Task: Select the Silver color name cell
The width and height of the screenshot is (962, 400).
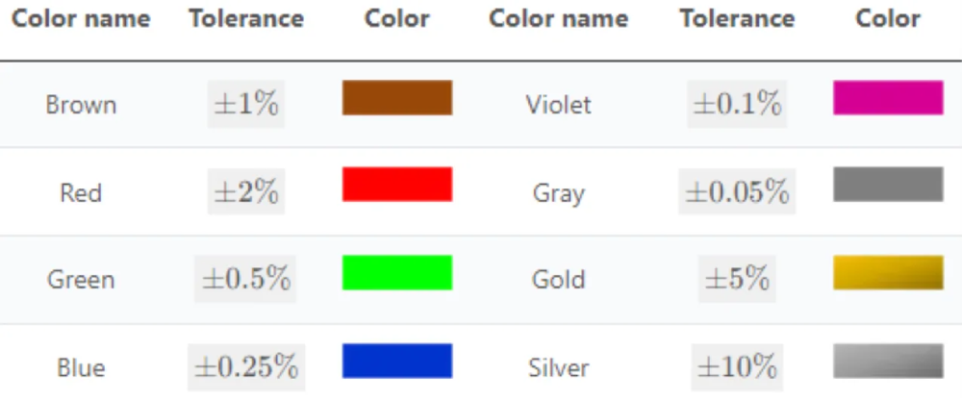Action: pos(559,367)
